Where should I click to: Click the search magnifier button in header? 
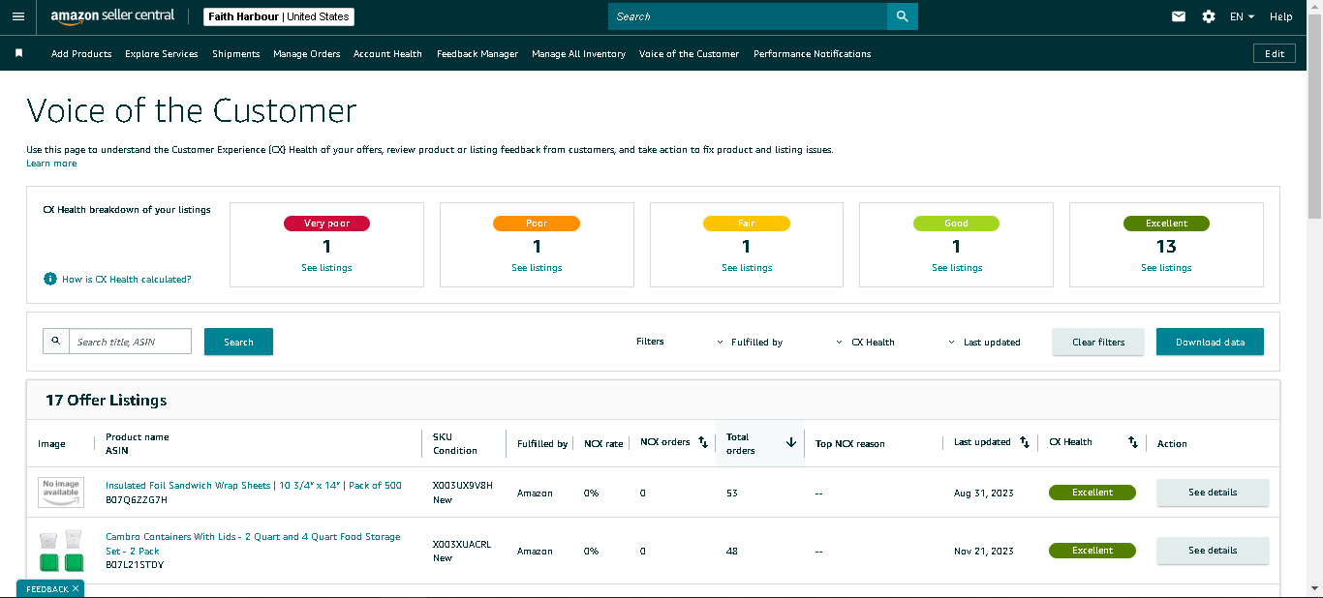(903, 16)
